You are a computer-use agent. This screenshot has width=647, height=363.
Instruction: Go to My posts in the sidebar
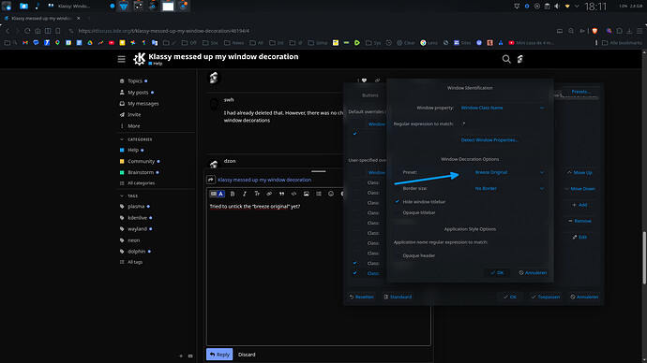(x=138, y=93)
